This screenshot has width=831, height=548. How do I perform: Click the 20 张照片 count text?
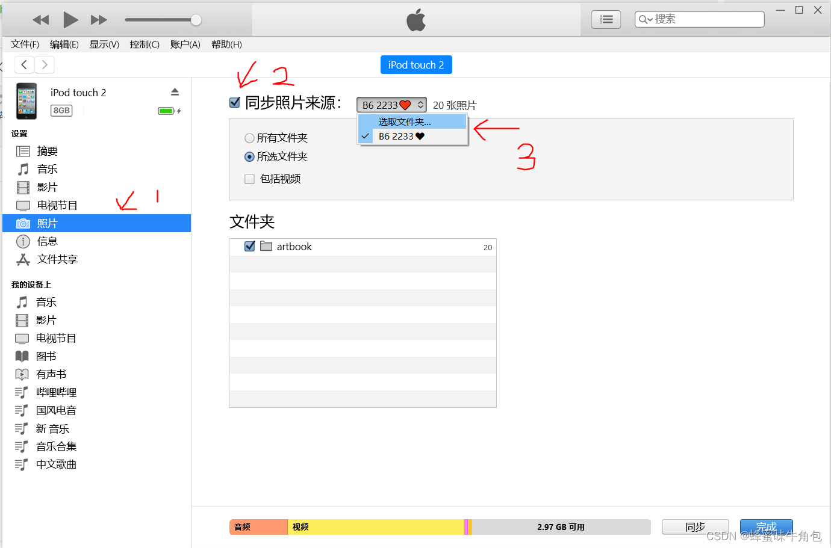coord(455,105)
